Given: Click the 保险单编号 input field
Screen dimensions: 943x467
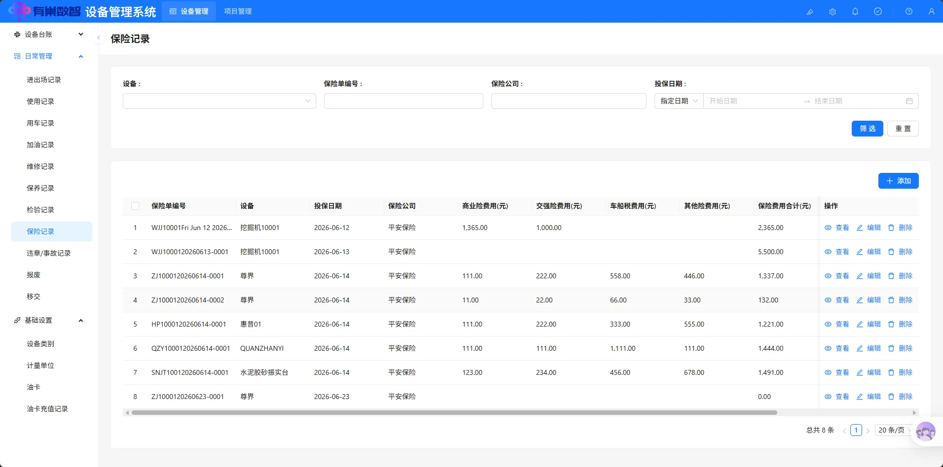Looking at the screenshot, I should [403, 101].
